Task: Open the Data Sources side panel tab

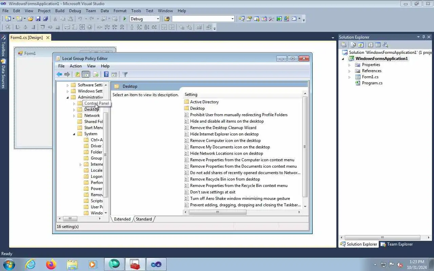Action: (x=3, y=74)
